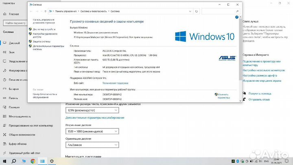Open Advanced scaling settings link
The width and height of the screenshot is (293, 165).
[x=95, y=118]
